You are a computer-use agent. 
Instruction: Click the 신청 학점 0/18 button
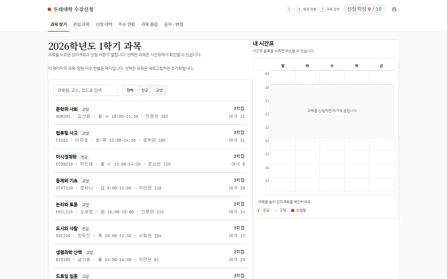point(364,9)
